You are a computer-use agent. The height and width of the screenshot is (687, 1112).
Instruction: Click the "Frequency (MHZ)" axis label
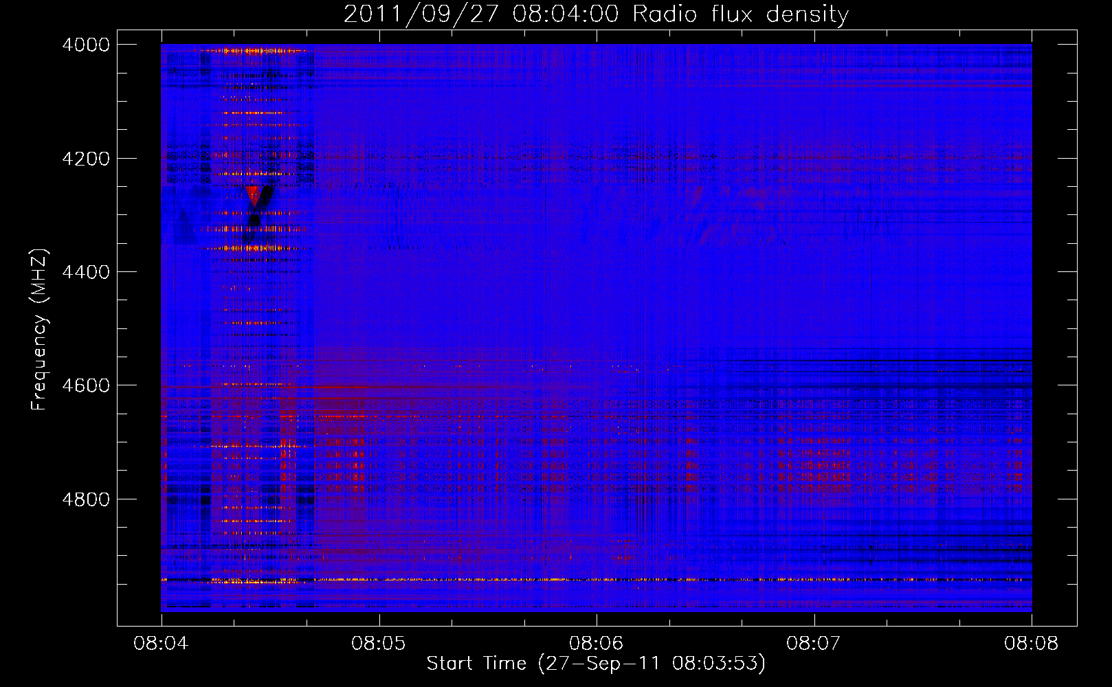click(39, 330)
